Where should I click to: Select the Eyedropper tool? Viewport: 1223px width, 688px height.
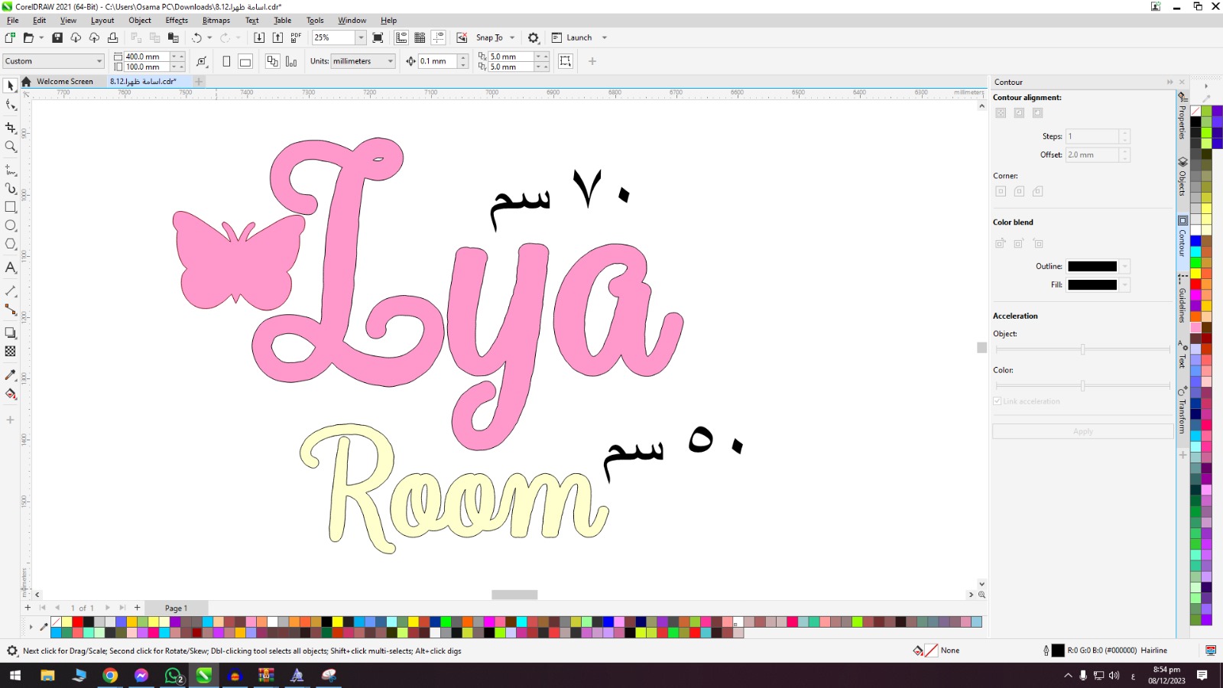[x=11, y=375]
